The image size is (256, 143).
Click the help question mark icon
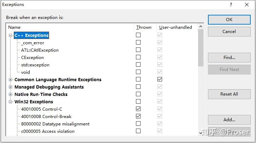pyautogui.click(x=231, y=5)
